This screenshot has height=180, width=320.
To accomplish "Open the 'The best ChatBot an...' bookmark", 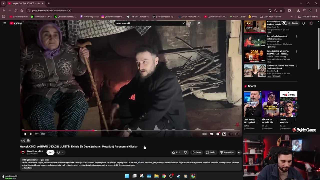I will pos(138,17).
